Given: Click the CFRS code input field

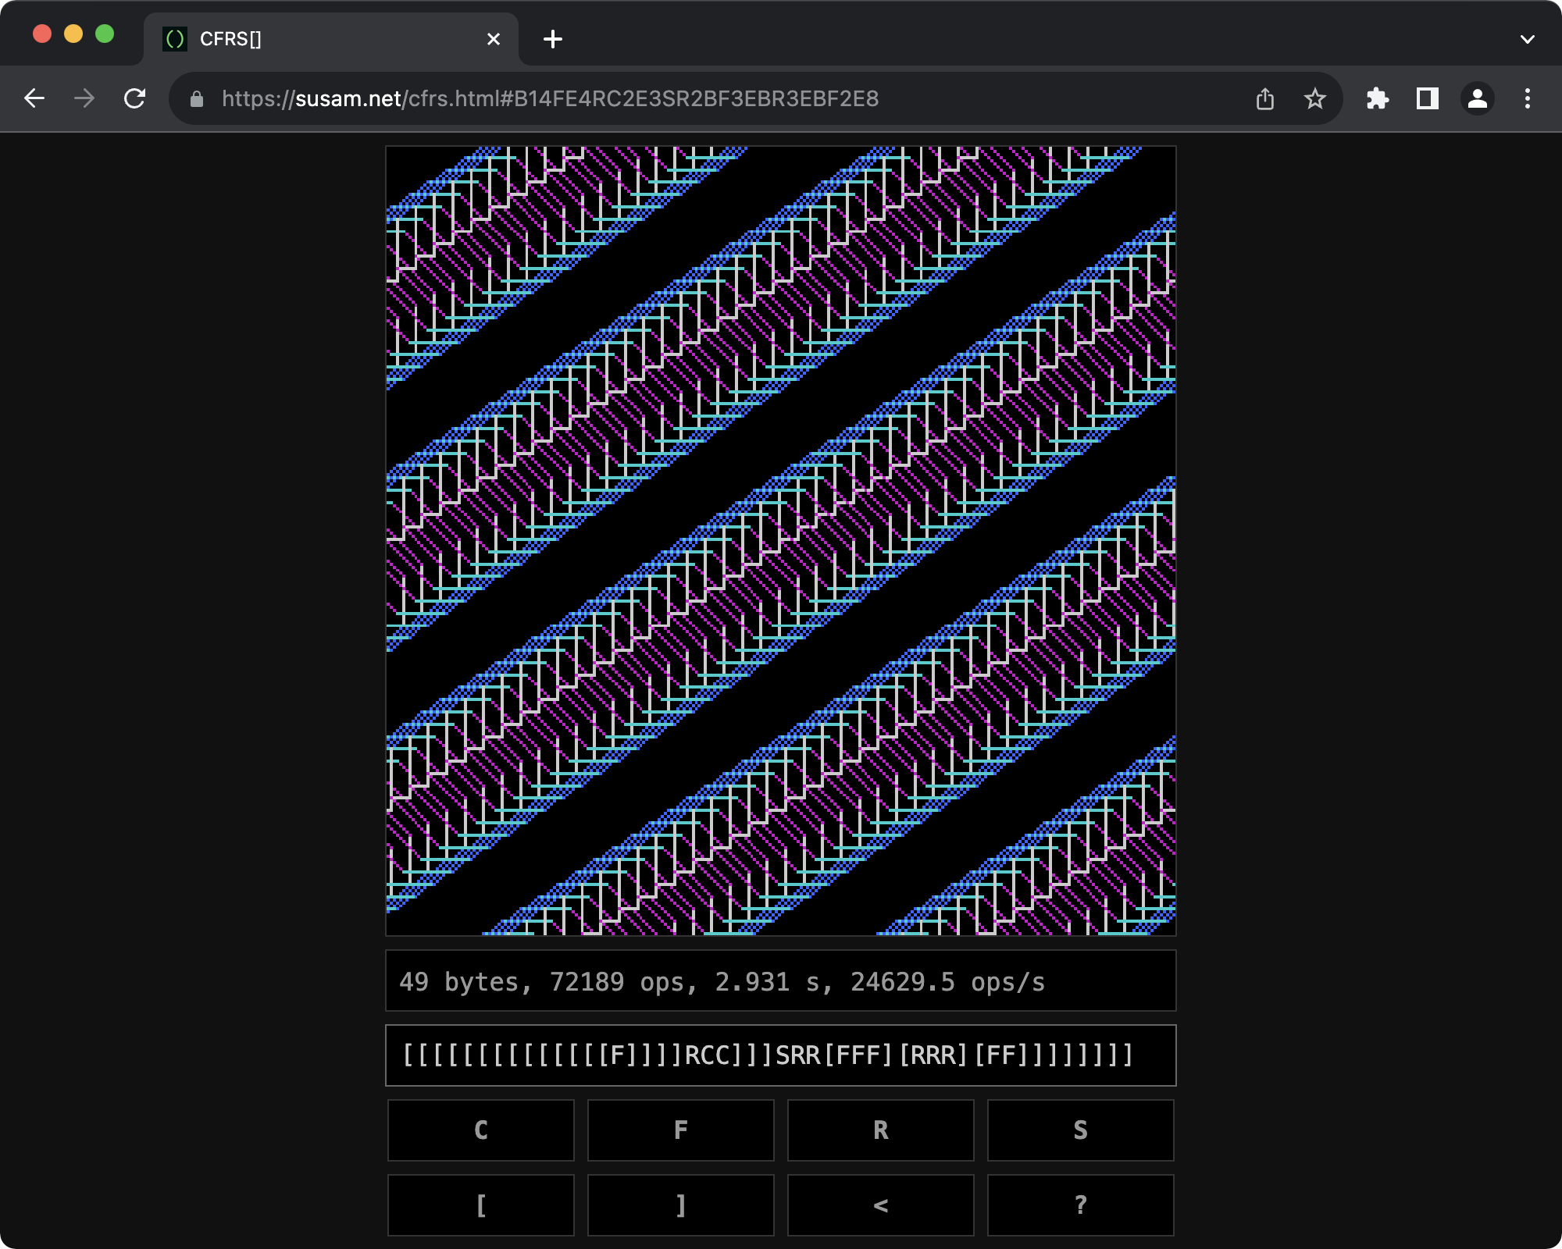Looking at the screenshot, I should 781,1055.
